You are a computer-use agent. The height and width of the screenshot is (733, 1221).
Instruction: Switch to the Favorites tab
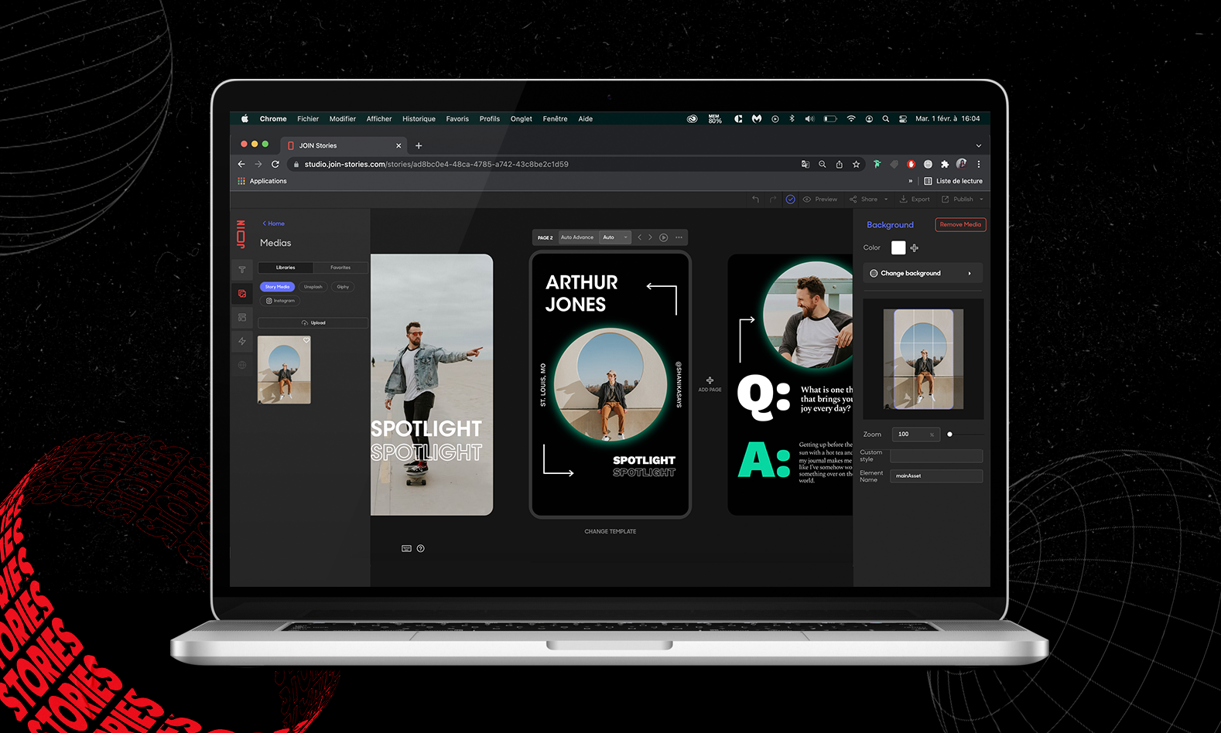340,268
